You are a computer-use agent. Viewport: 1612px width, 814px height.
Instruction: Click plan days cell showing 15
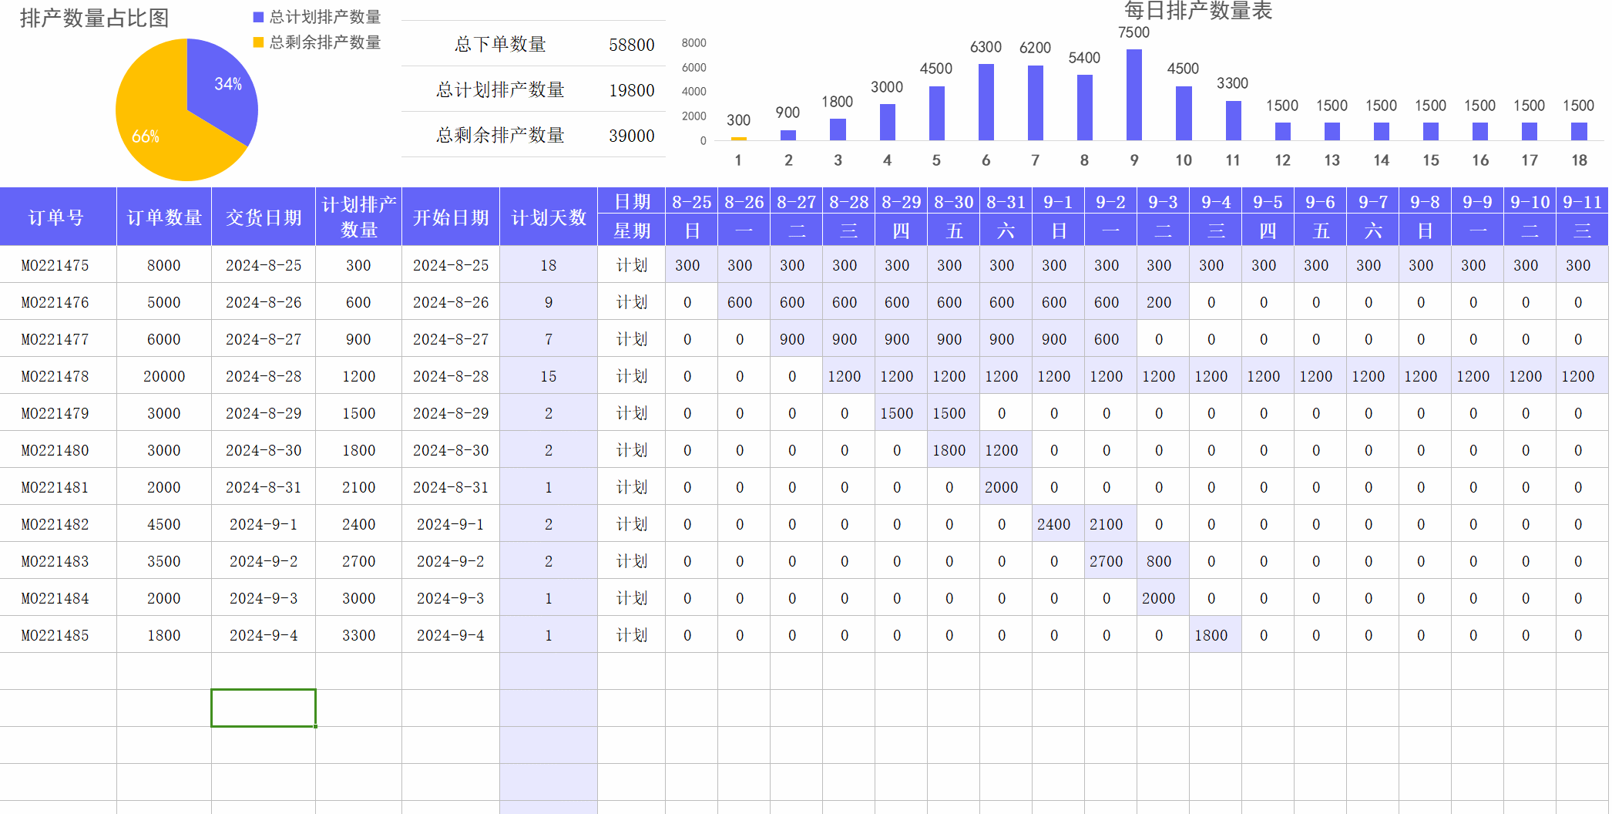click(x=549, y=376)
